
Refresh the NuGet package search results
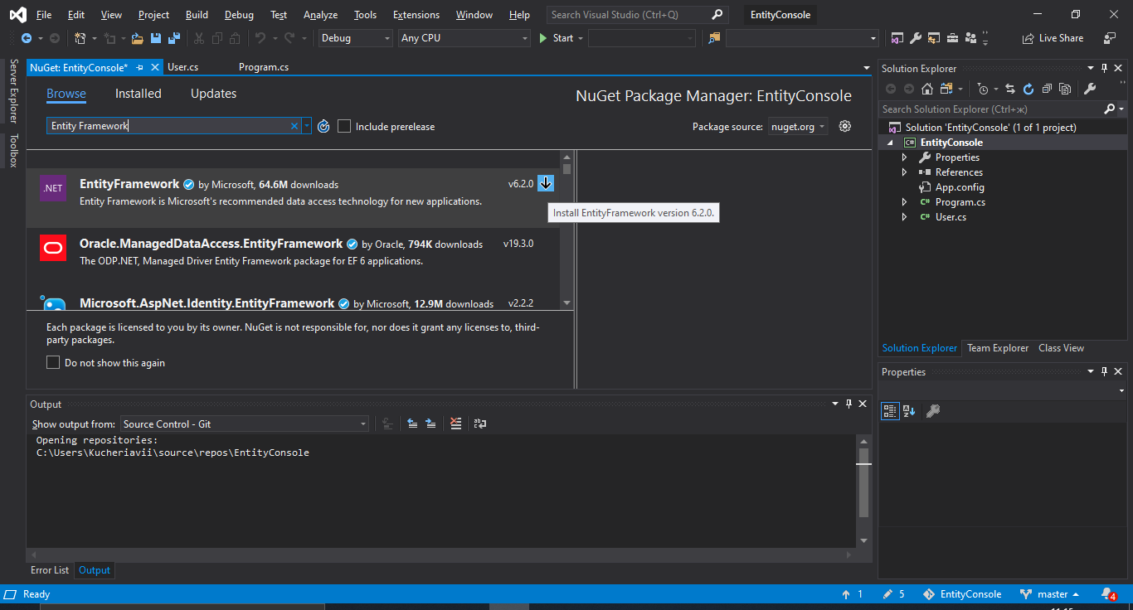[323, 126]
